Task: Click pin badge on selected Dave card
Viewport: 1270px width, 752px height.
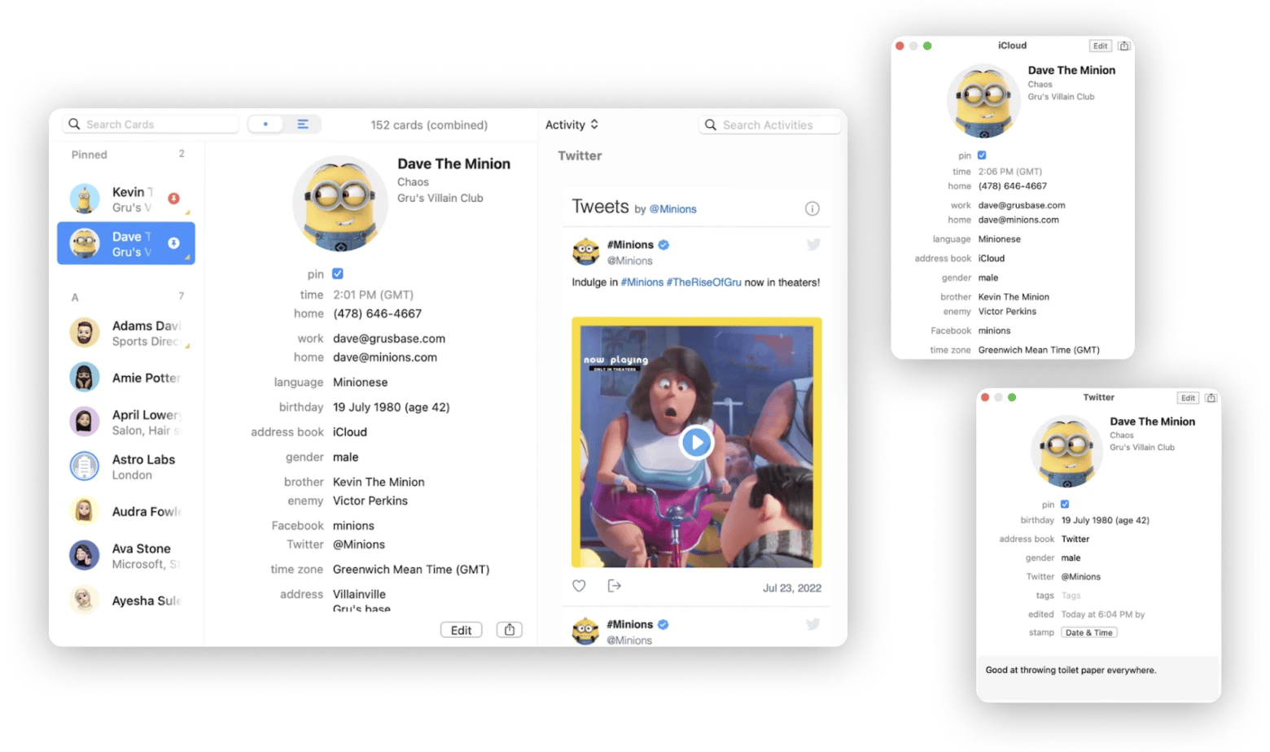Action: pos(173,243)
